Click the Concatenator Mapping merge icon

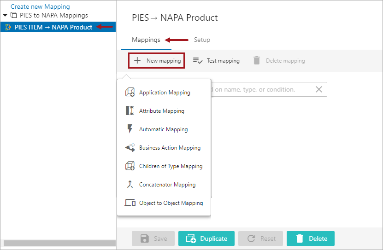coord(130,185)
